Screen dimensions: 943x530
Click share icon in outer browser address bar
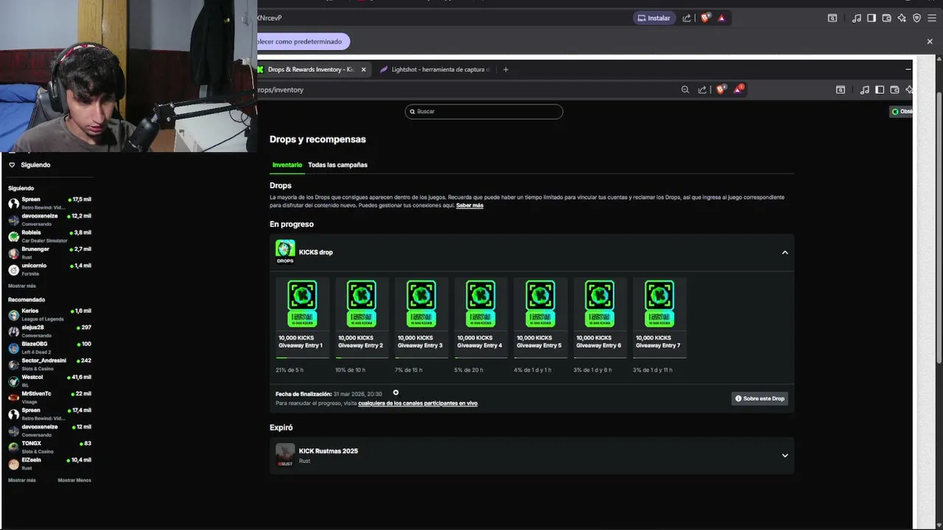687,18
